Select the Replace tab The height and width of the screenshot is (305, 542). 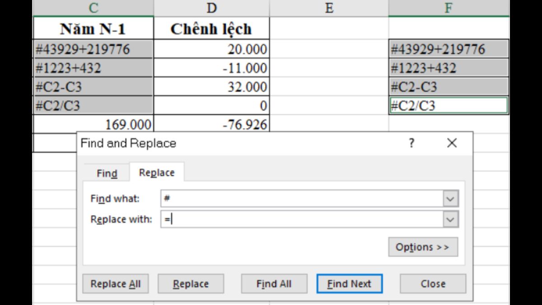click(156, 172)
